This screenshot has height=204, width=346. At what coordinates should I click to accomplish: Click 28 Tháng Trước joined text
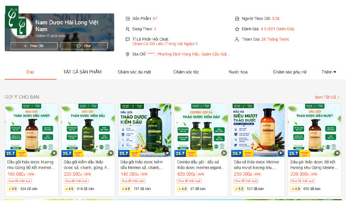coord(275,39)
